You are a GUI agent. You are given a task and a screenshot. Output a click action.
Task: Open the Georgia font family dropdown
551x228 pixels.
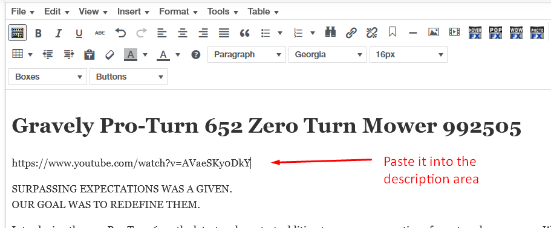pyautogui.click(x=327, y=55)
